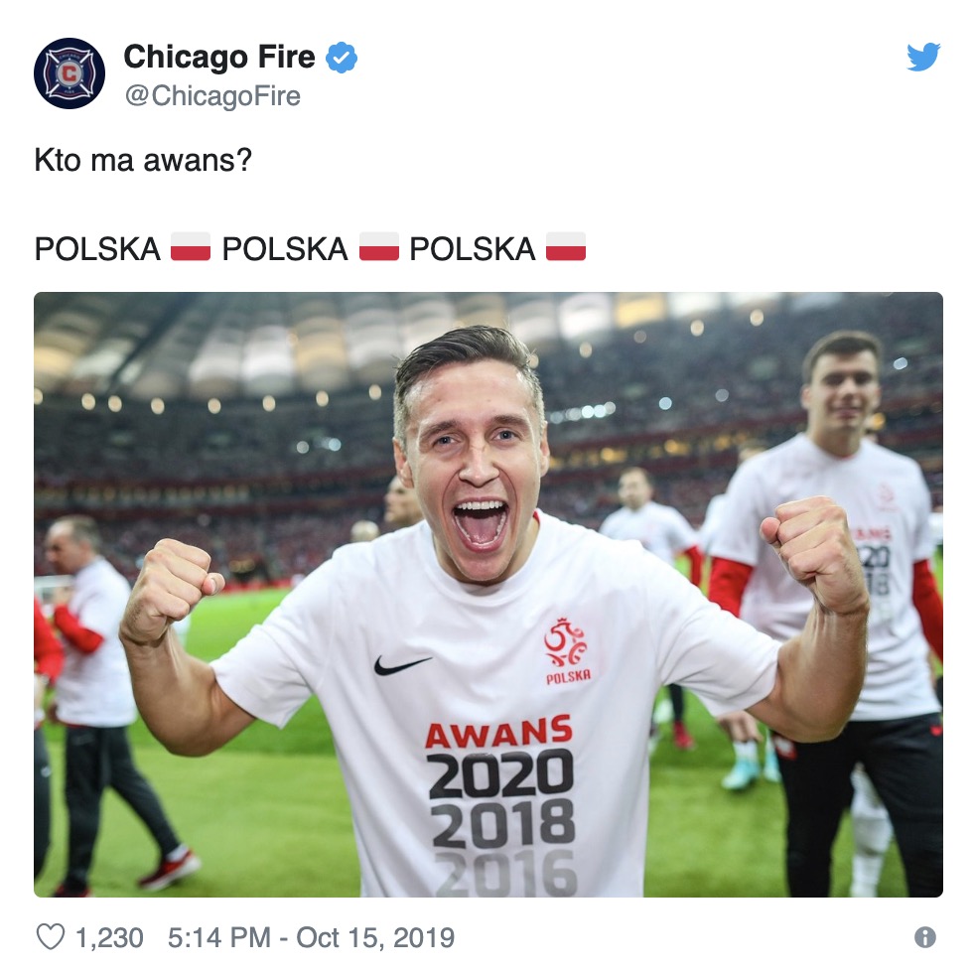The height and width of the screenshot is (973, 973).
Task: Click the 'Kto ma awans?' tweet text
Action: [143, 161]
